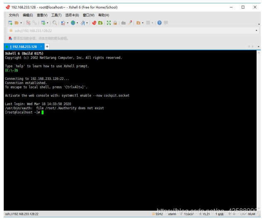Image resolution: width=262 pixels, height=219 pixels.
Task: Launch Xmanager via the red swirl icon
Action: point(94,23)
